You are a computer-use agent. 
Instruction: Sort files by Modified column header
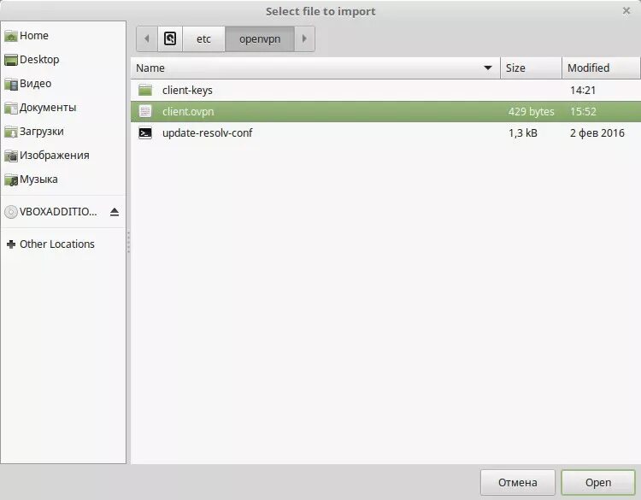click(x=601, y=68)
